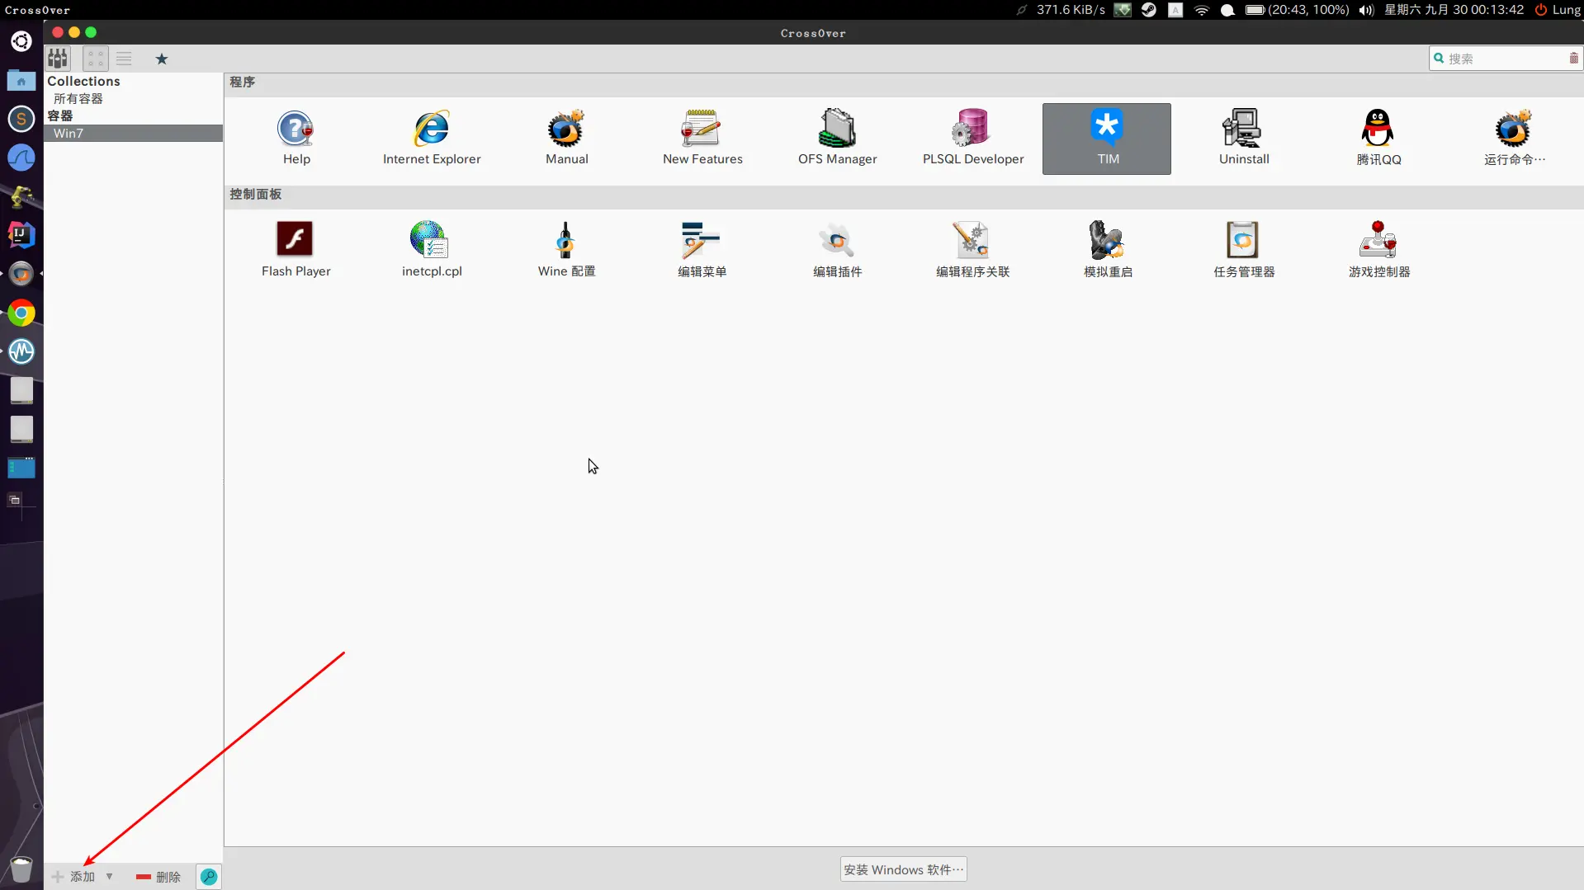Open 编辑插件 control panel item
1584x890 pixels.
(837, 250)
